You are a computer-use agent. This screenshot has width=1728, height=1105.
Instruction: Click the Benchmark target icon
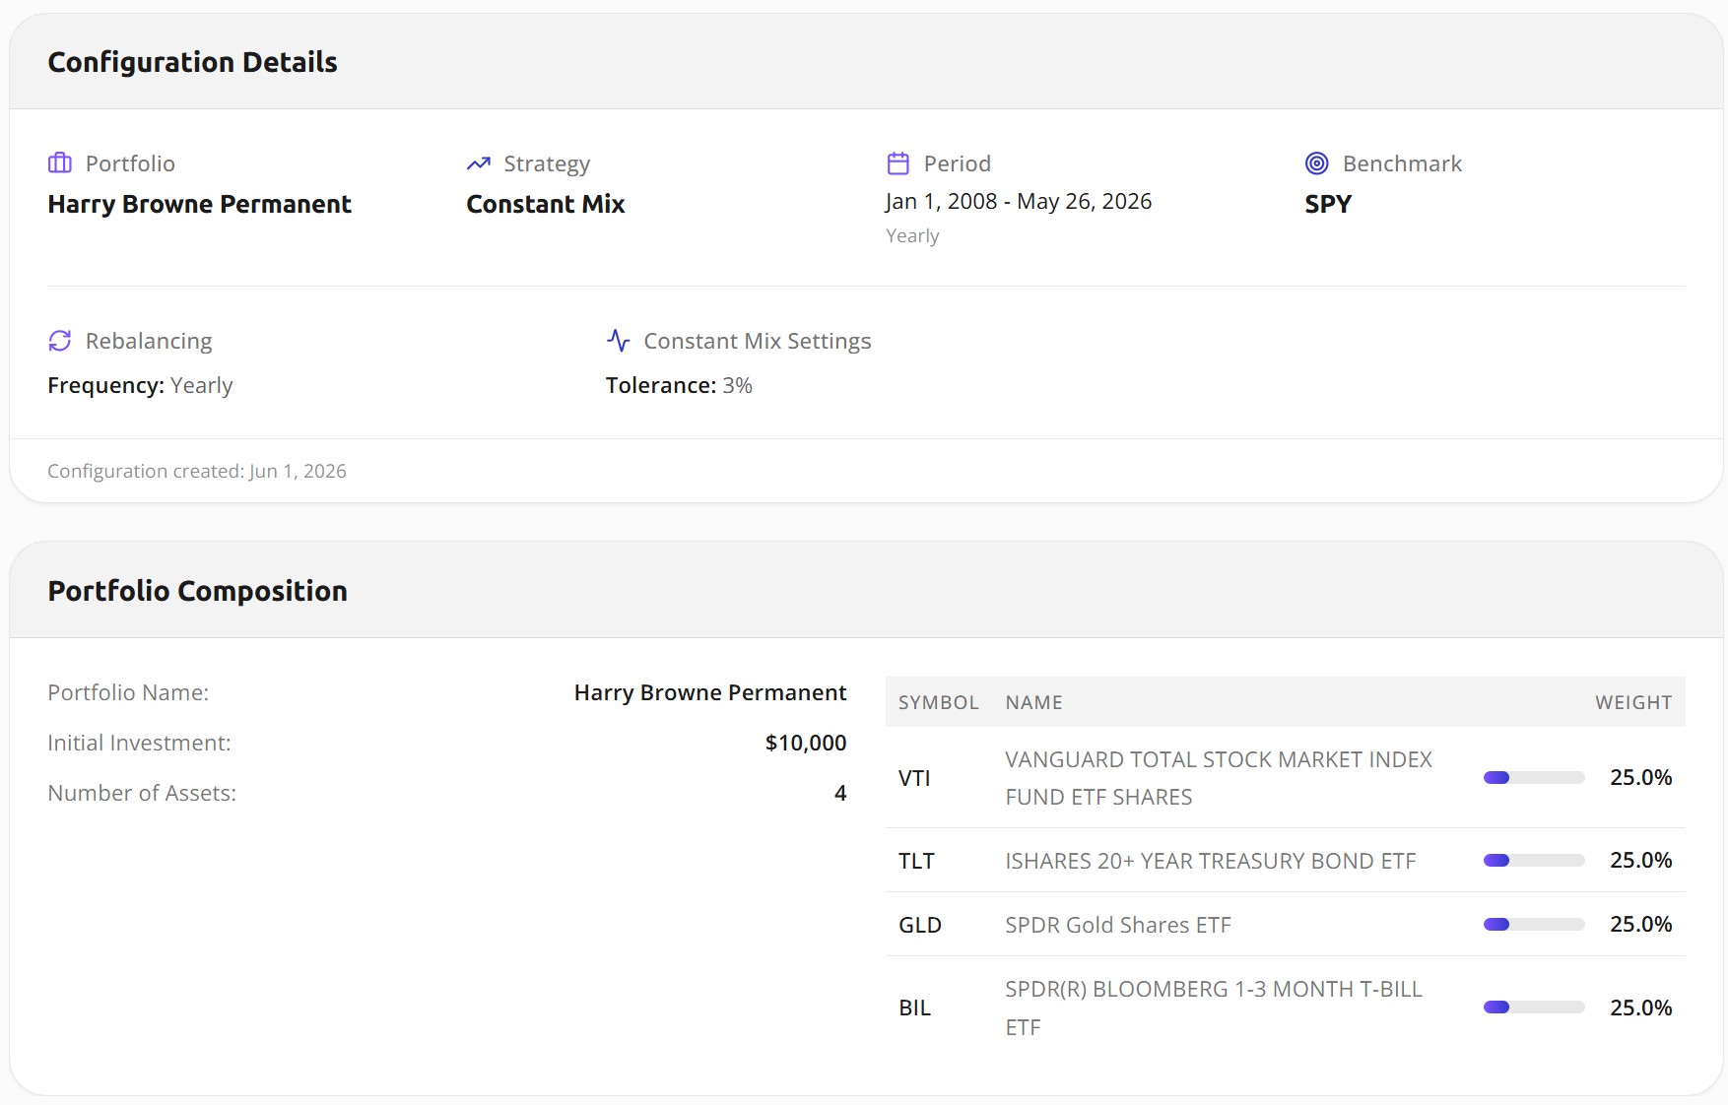pyautogui.click(x=1317, y=162)
